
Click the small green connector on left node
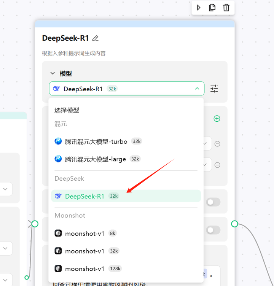point(27,277)
